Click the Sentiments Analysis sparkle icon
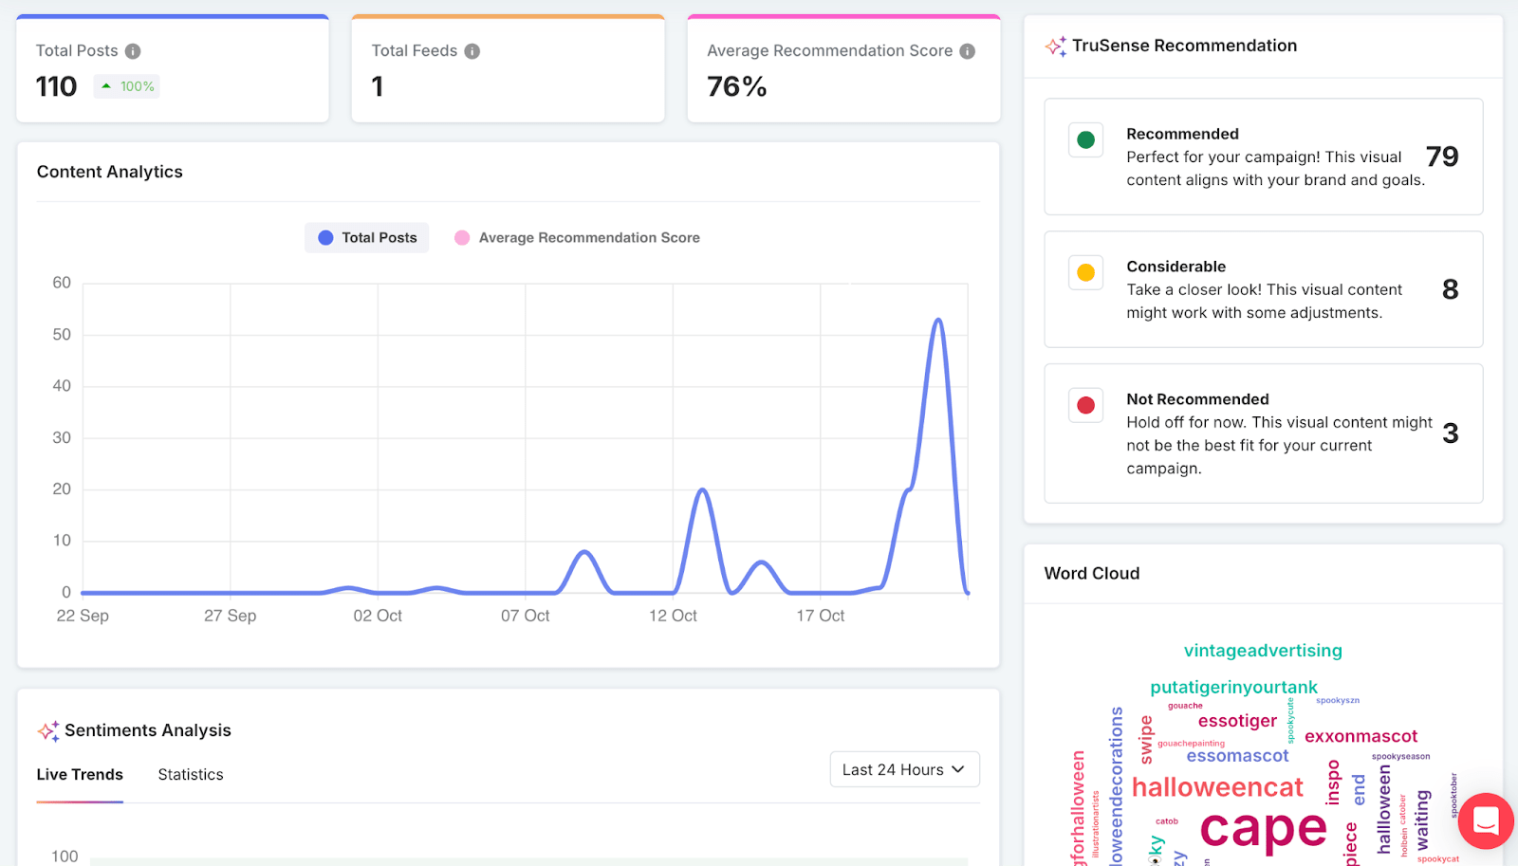The width and height of the screenshot is (1518, 866). pos(47,729)
